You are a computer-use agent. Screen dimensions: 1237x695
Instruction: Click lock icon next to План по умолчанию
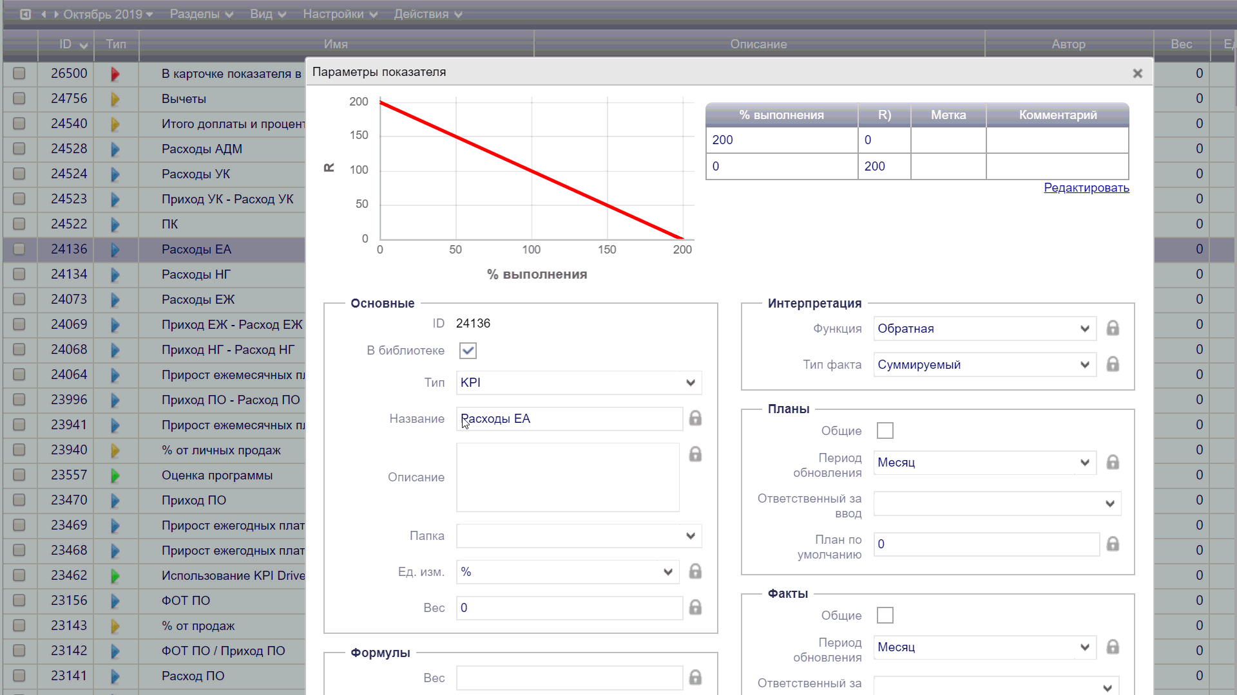[1113, 544]
